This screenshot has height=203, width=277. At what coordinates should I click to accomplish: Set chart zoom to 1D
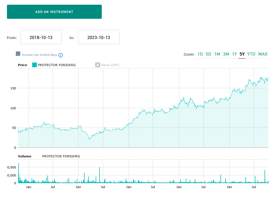(x=200, y=54)
